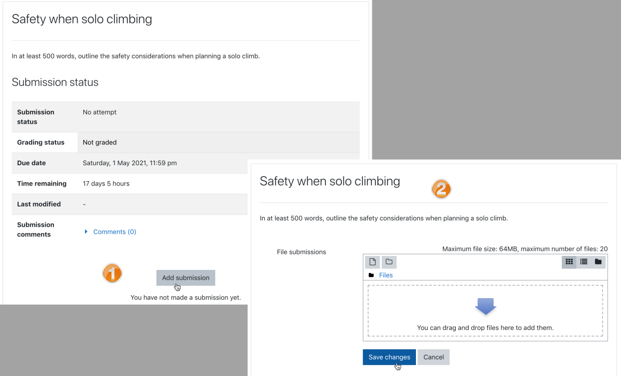
Task: Click the Add submission button
Action: pos(186,278)
